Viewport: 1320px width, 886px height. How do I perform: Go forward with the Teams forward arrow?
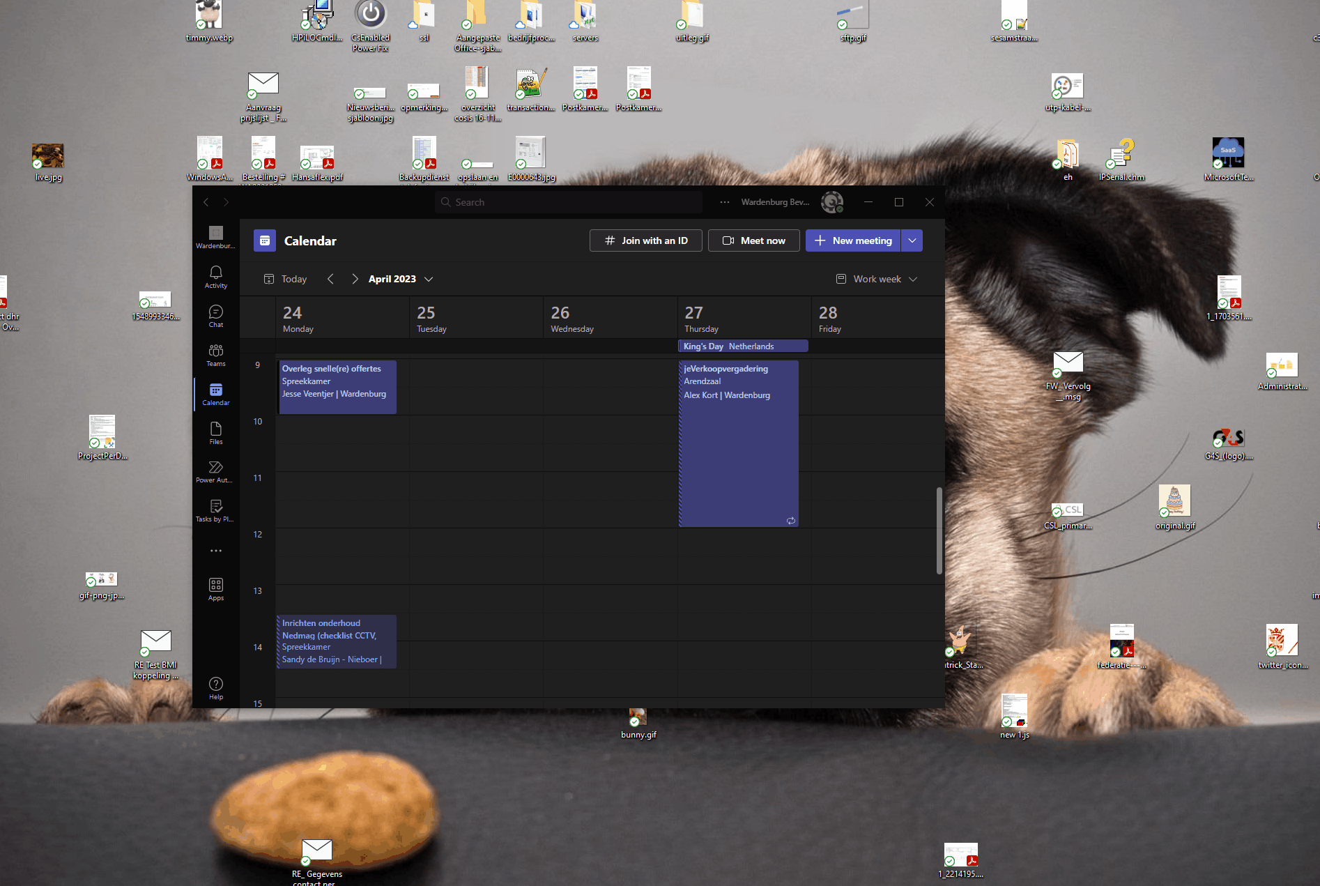click(226, 202)
